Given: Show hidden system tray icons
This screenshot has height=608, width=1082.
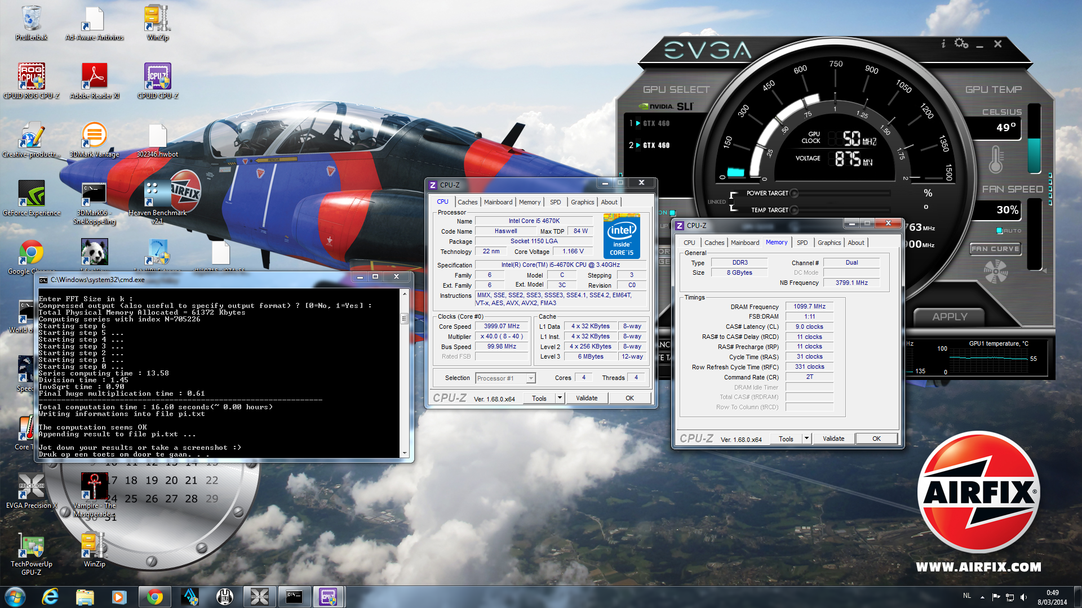Looking at the screenshot, I should [982, 597].
